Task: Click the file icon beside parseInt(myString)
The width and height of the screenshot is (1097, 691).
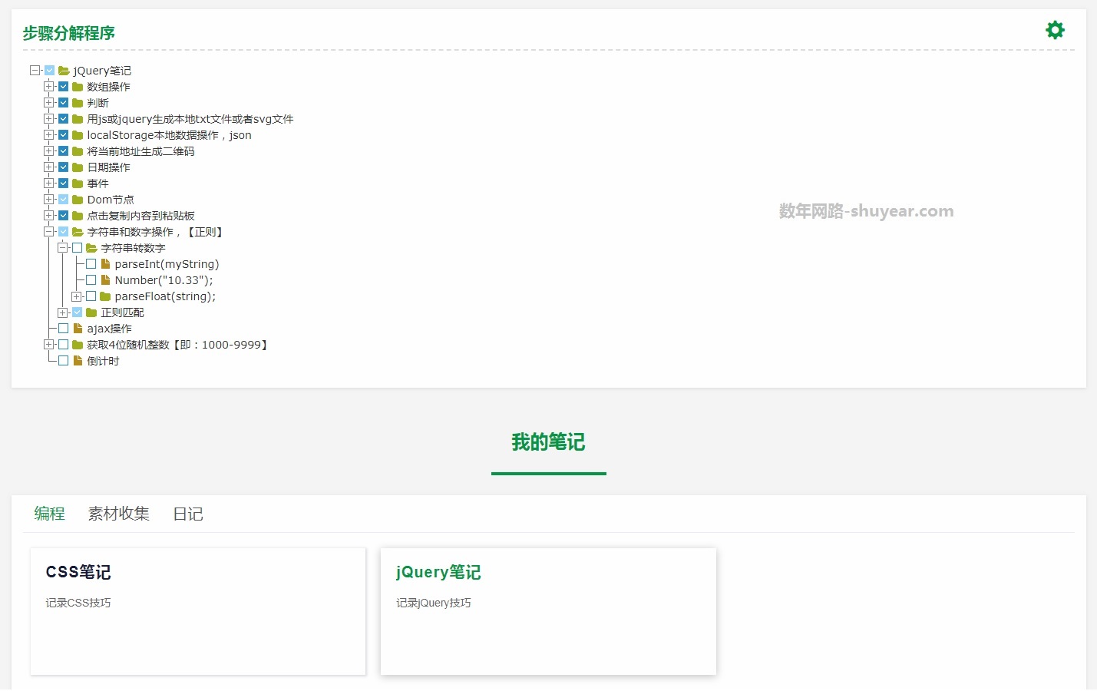Action: tap(104, 263)
